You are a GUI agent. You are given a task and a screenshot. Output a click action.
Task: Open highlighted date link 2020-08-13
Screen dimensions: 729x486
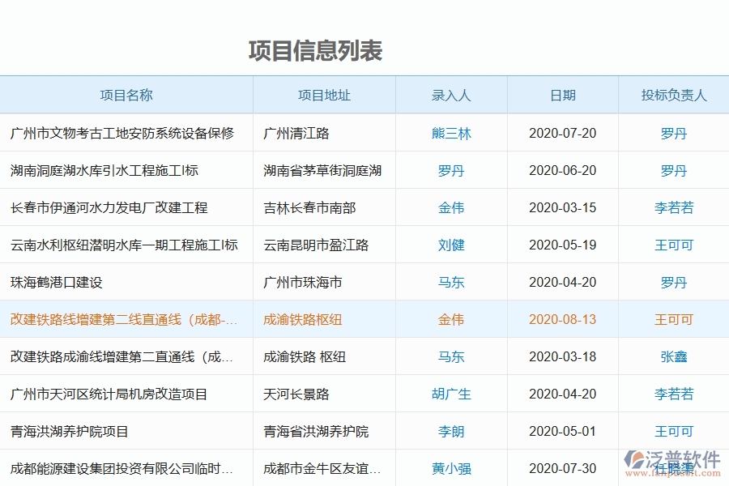pyautogui.click(x=563, y=319)
